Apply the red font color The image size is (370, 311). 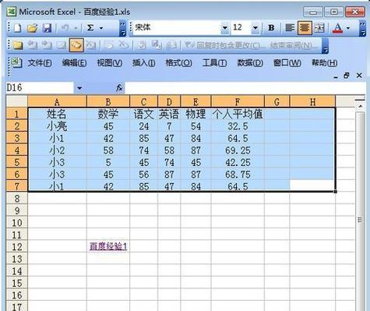tap(337, 27)
